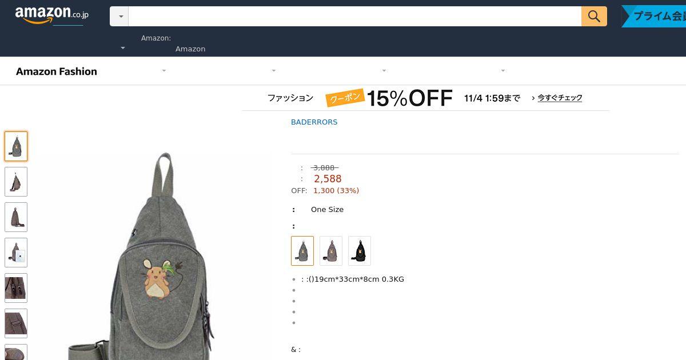The height and width of the screenshot is (360, 686).
Task: Click the orange search magnifier button
Action: click(x=594, y=16)
